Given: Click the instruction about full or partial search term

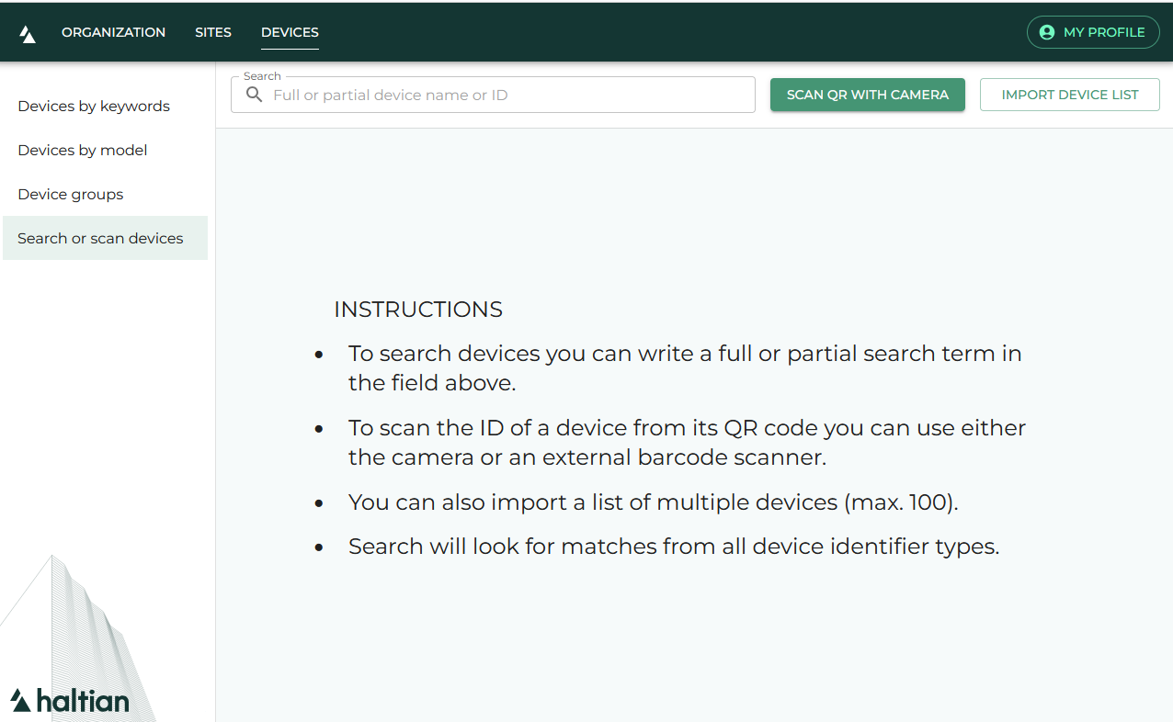Looking at the screenshot, I should click(685, 368).
